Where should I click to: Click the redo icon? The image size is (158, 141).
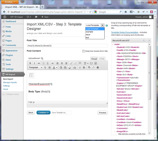(93, 67)
